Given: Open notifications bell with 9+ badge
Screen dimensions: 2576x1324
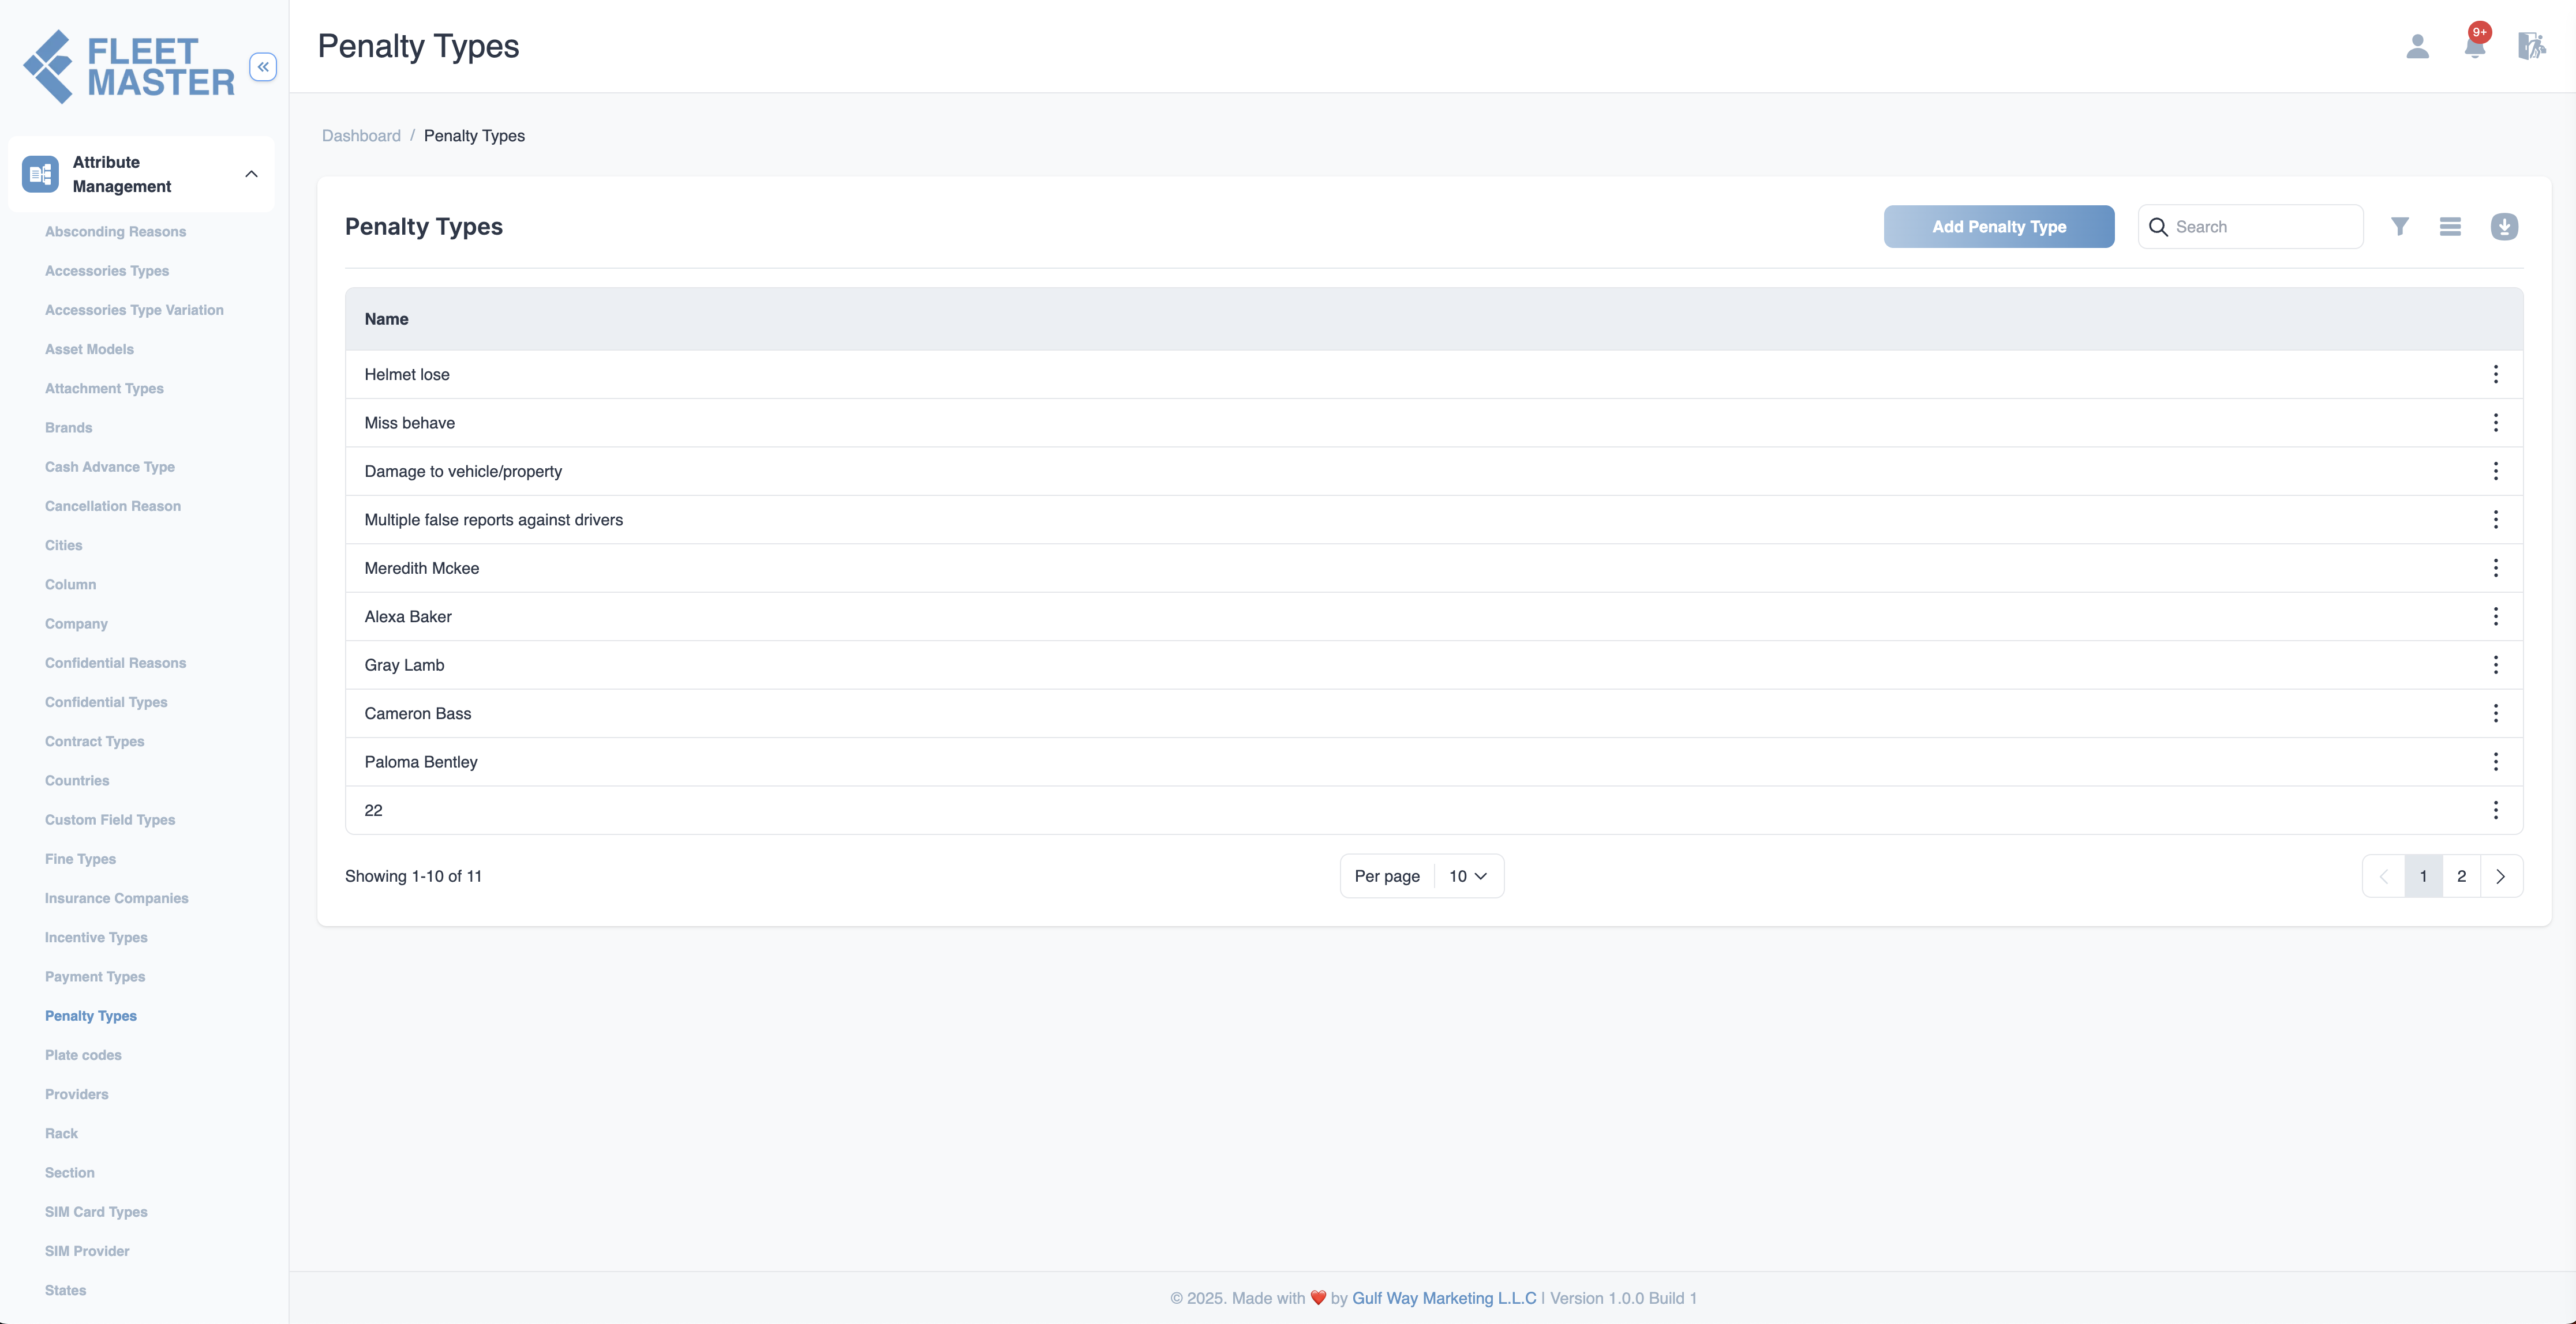Looking at the screenshot, I should [x=2475, y=44].
